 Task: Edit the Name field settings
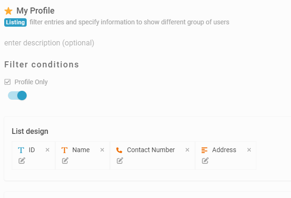tap(65, 161)
